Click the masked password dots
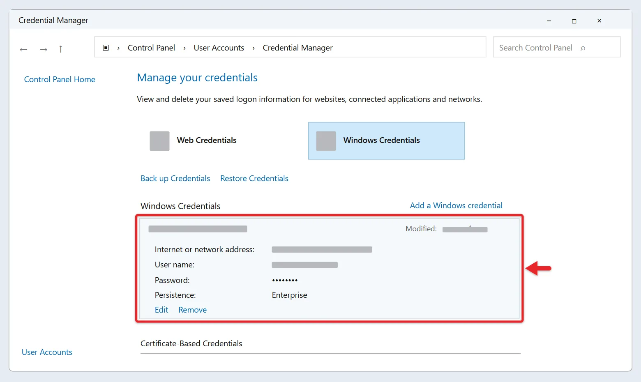 [285, 280]
